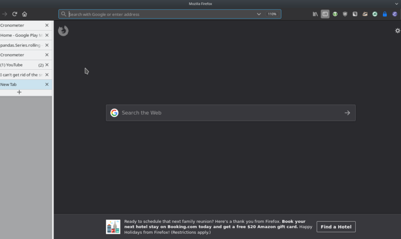Toggle the sidebar button in toolbar
The height and width of the screenshot is (239, 401).
tap(325, 14)
